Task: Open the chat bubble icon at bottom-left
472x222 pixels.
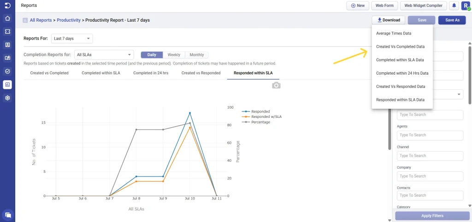Action: [x=8, y=215]
